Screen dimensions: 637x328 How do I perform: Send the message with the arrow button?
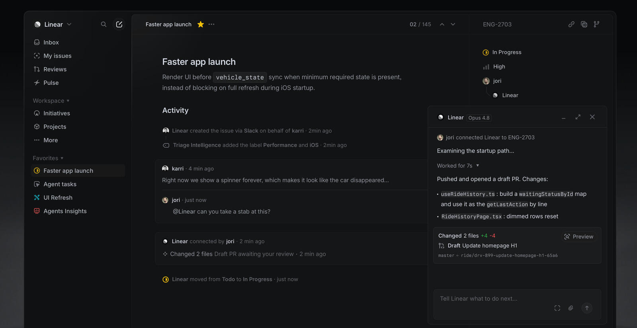pos(587,308)
